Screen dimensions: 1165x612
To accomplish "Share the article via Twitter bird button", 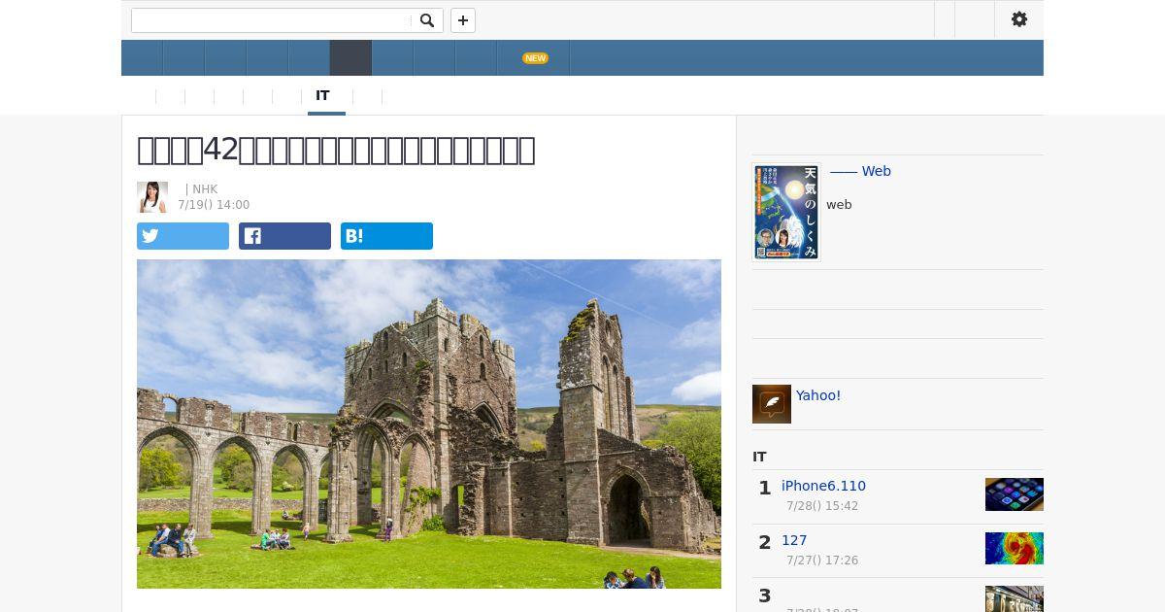I will tap(183, 236).
